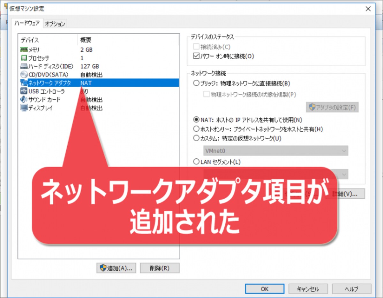This screenshot has height=298, width=383.
Task: Select the ブリッジ radio button
Action: pyautogui.click(x=196, y=84)
